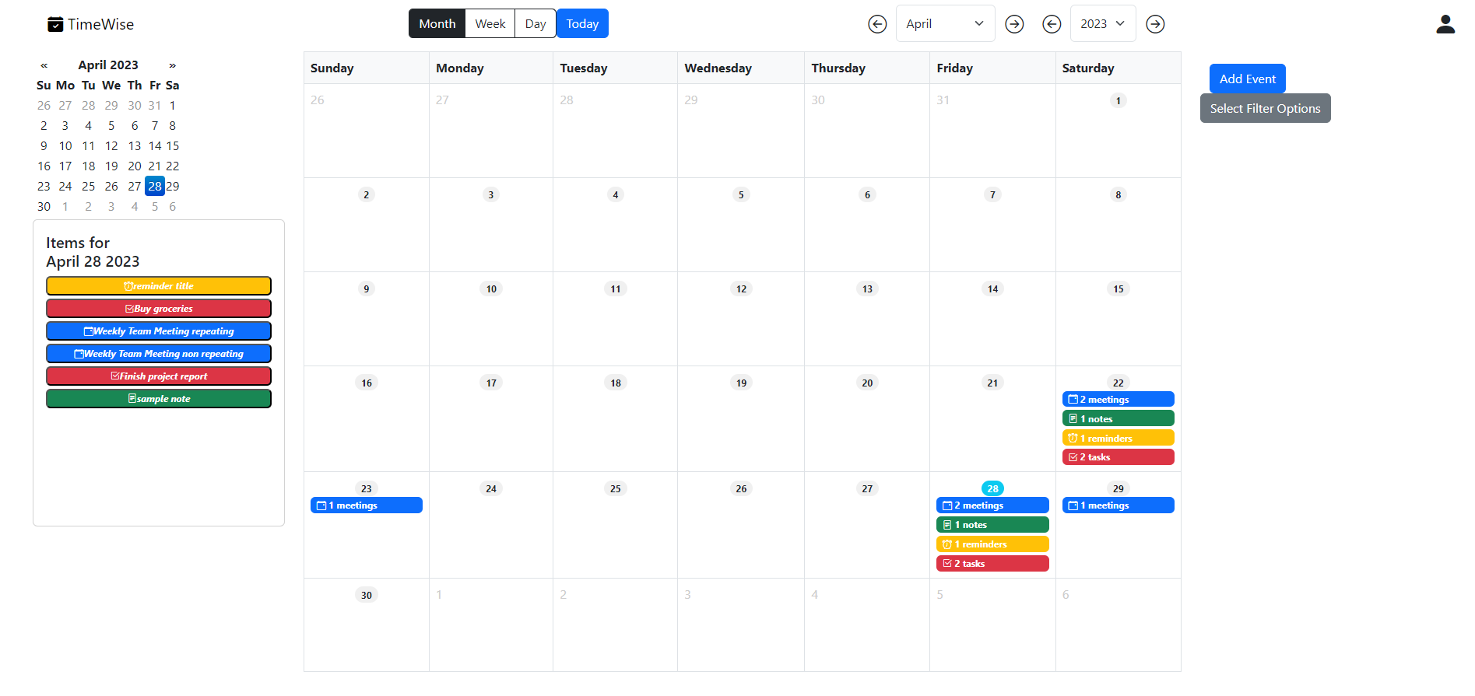Screen dimensions: 1475x696
Task: Click '2 meetings' badge on April 22
Action: coord(1119,399)
